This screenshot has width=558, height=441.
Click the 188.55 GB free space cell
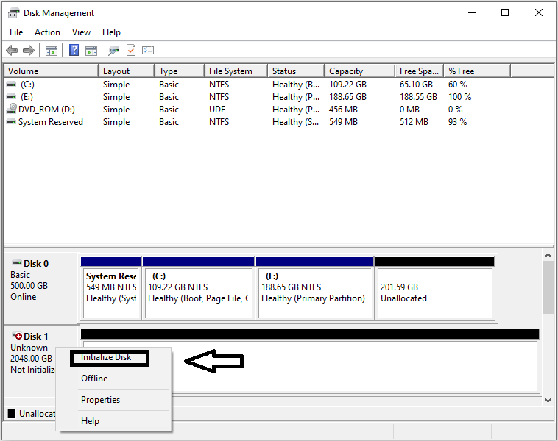point(418,97)
